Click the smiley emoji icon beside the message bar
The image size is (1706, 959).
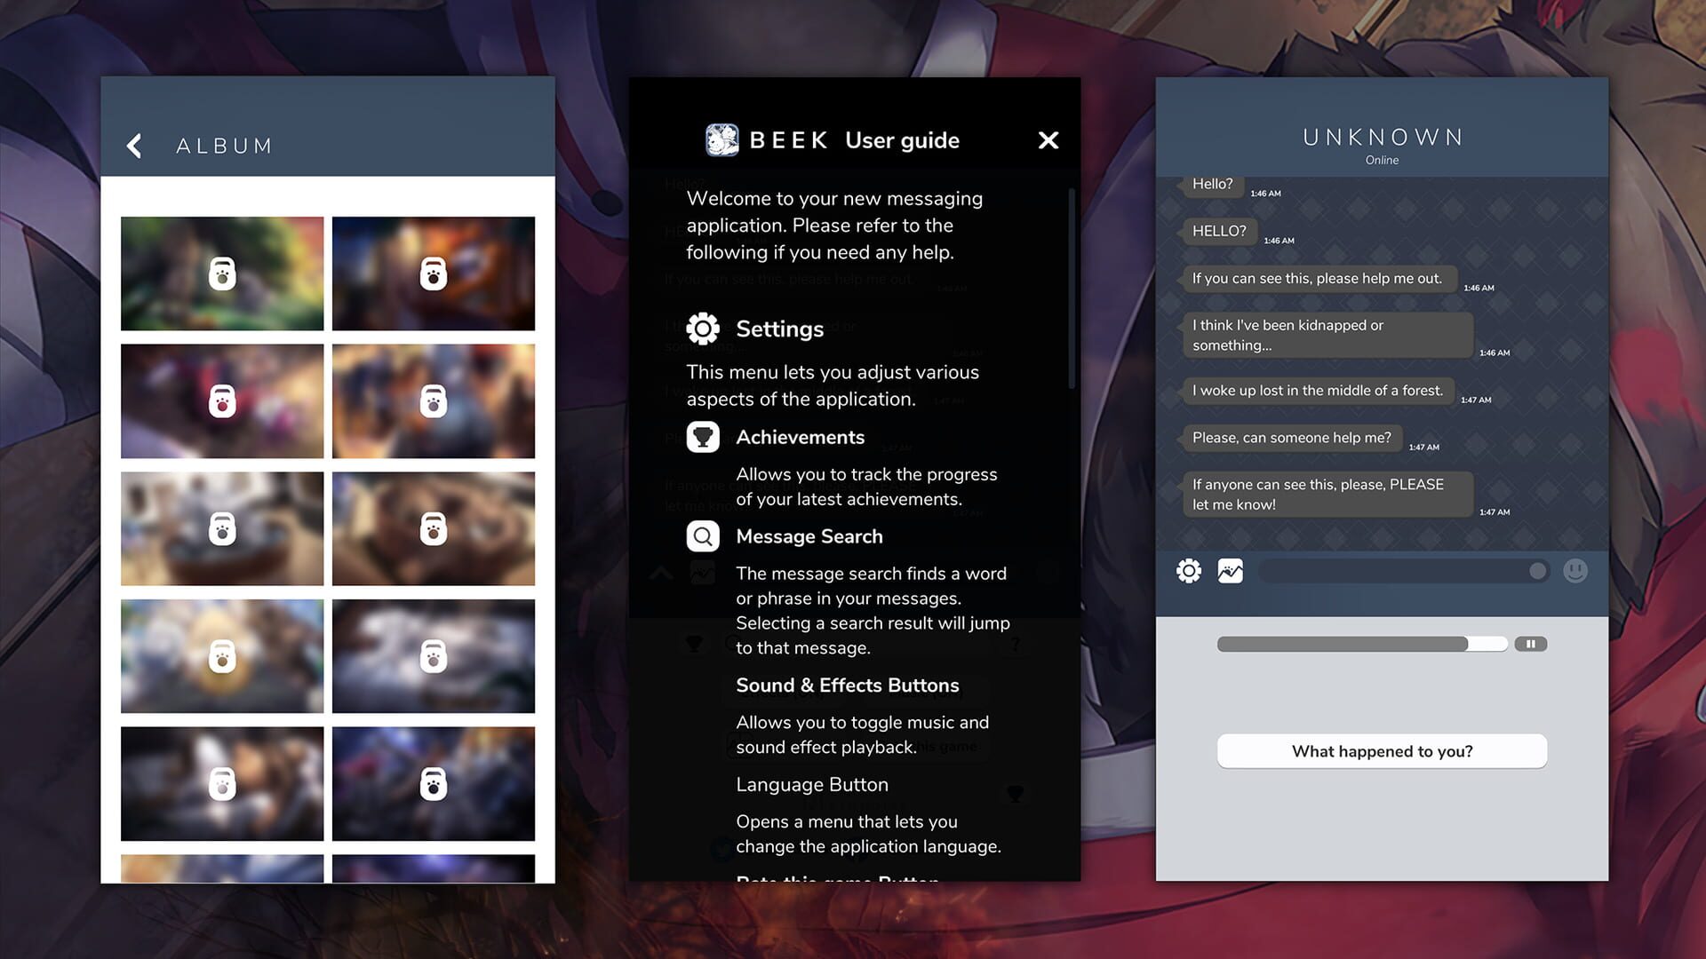(x=1575, y=571)
